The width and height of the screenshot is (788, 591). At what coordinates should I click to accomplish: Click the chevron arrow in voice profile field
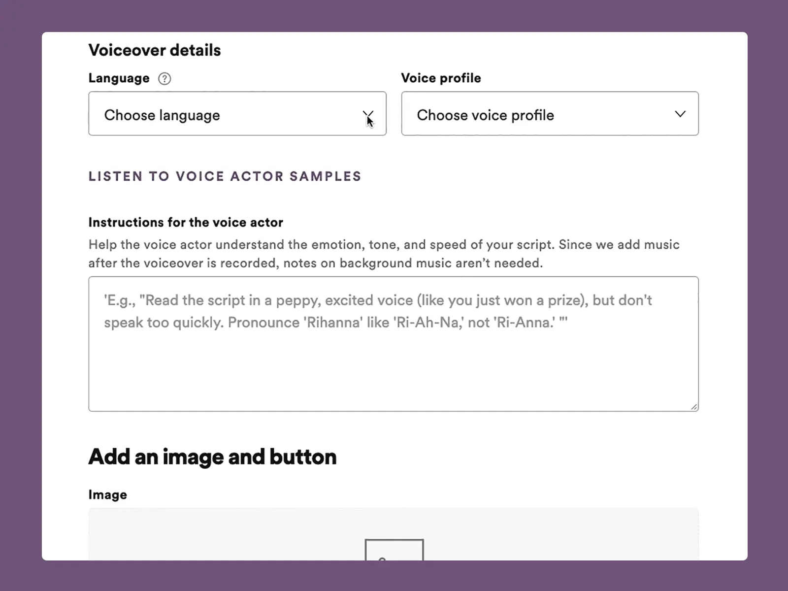pyautogui.click(x=680, y=114)
